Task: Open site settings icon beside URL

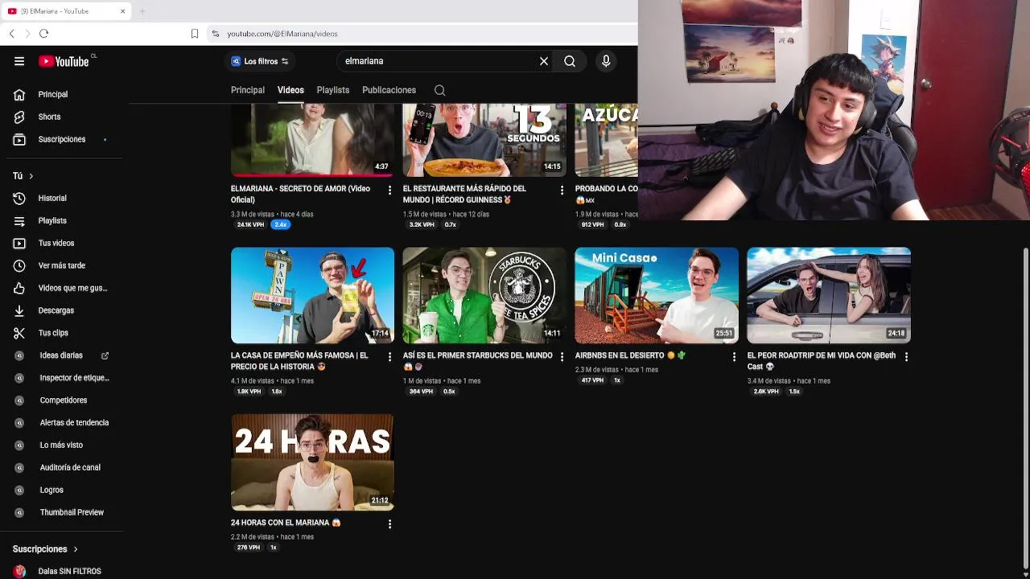Action: 215,34
